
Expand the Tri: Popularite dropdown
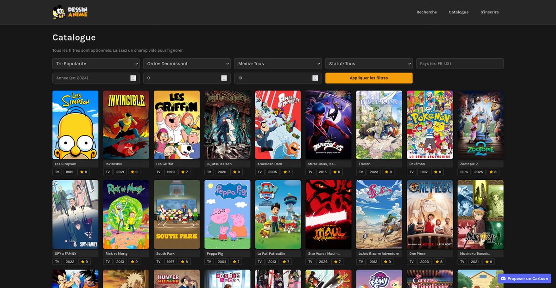pyautogui.click(x=96, y=64)
